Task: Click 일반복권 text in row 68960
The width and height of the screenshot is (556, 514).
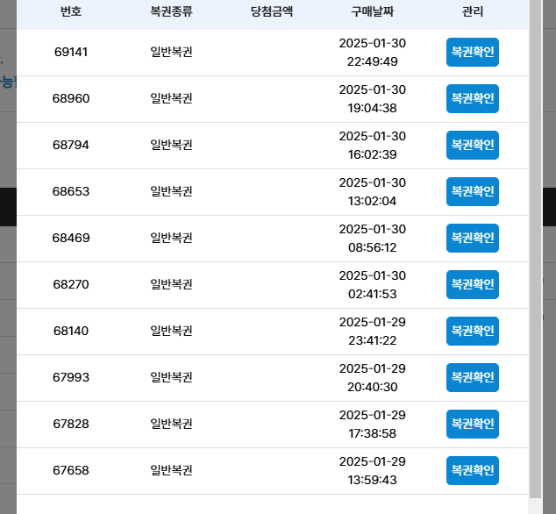Action: click(x=171, y=98)
